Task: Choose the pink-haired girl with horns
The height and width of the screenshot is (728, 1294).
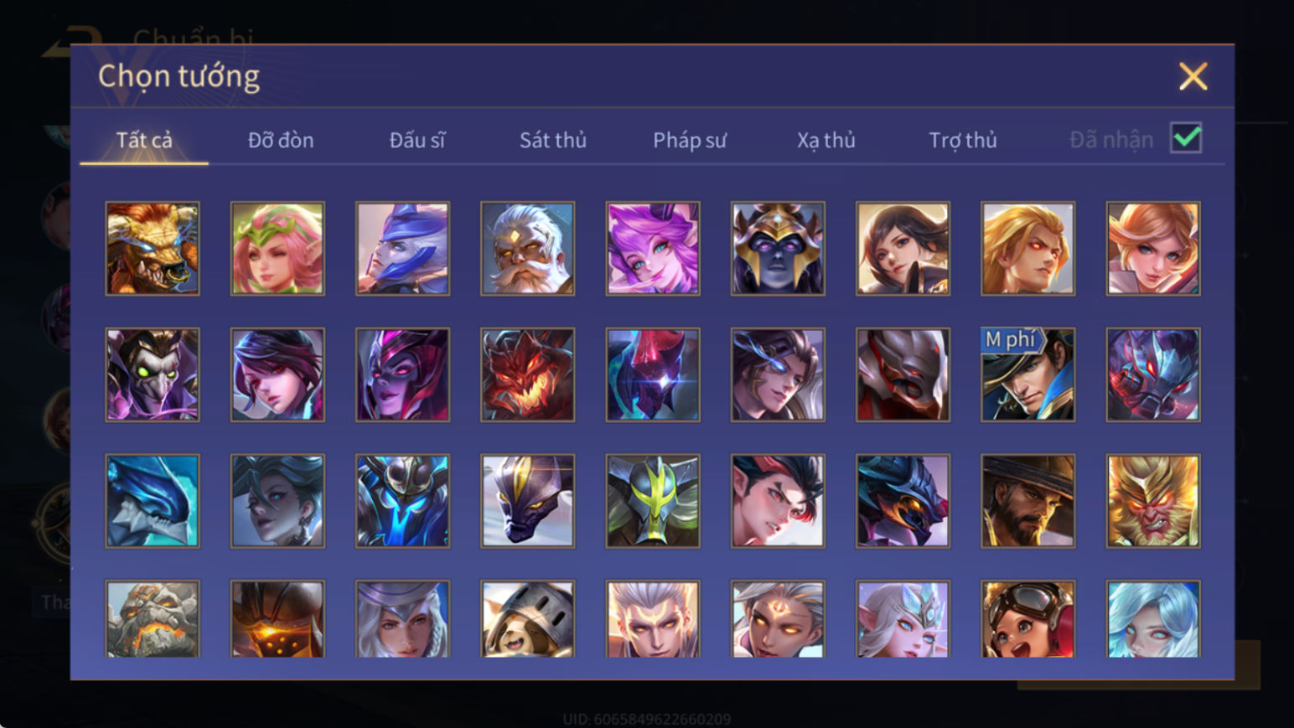Action: [x=653, y=248]
